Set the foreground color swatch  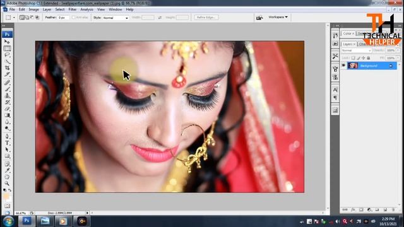tap(6, 197)
